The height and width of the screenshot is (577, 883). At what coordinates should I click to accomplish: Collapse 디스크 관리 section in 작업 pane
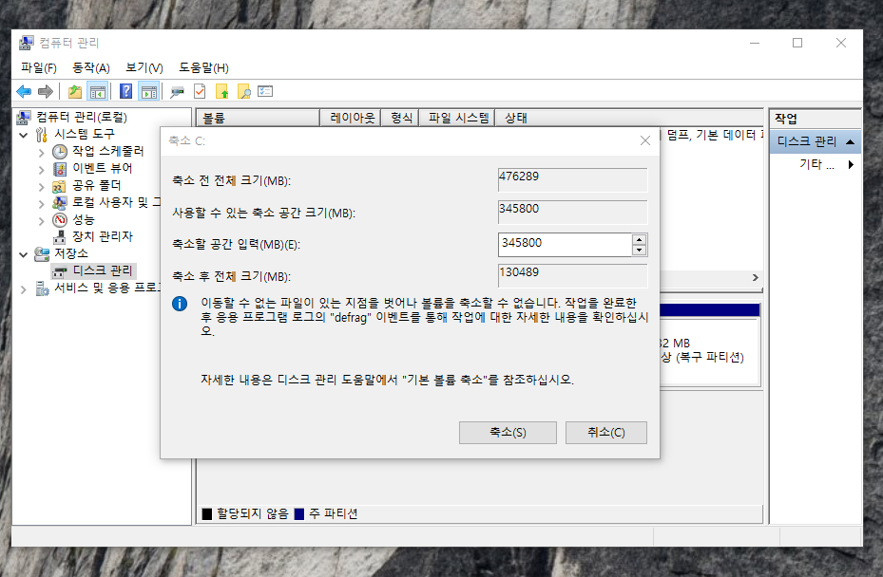click(851, 141)
